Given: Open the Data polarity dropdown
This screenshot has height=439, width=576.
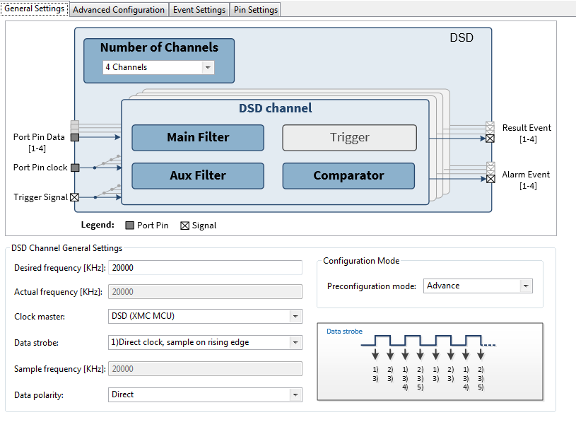Looking at the screenshot, I should coord(295,394).
